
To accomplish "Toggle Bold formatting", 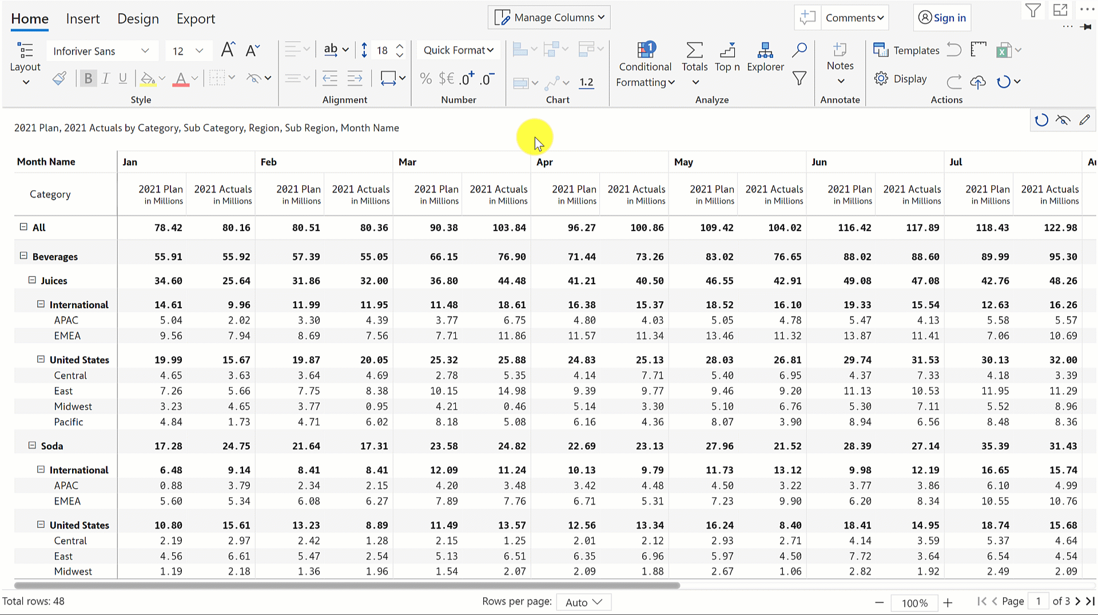I will coord(88,78).
